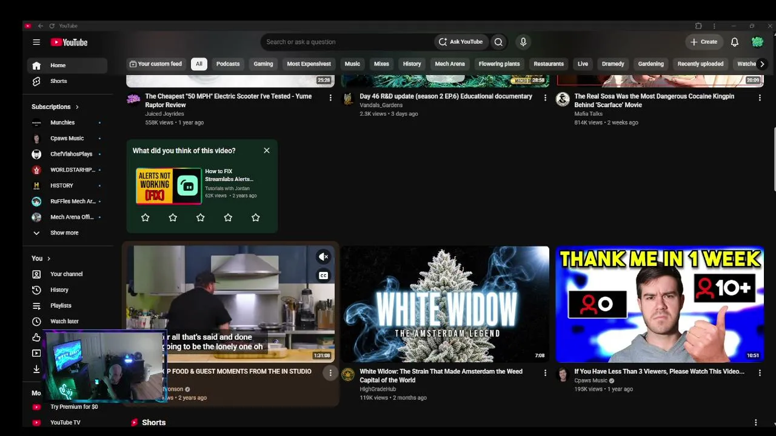
Task: Click Ask YouTube button
Action: 461,42
